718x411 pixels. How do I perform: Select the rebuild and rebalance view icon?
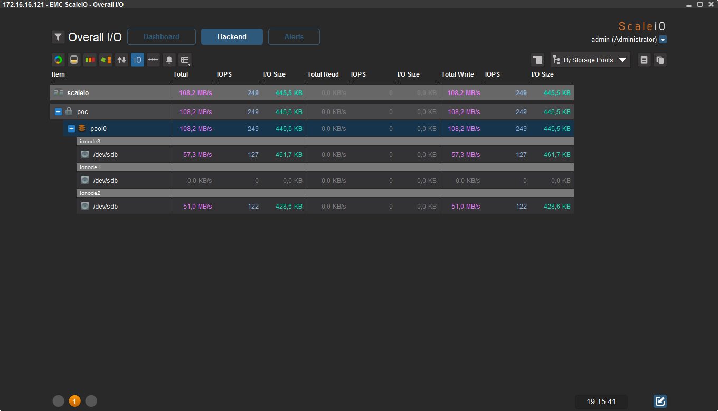pos(106,60)
